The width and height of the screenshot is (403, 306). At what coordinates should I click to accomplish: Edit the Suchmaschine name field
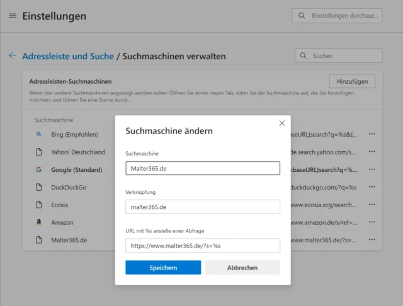tap(203, 168)
